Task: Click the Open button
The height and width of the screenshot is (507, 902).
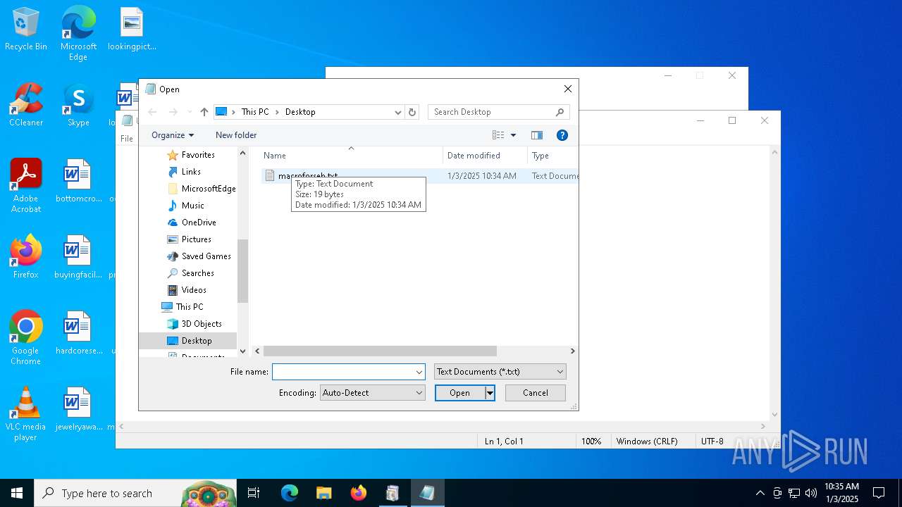Action: point(459,393)
